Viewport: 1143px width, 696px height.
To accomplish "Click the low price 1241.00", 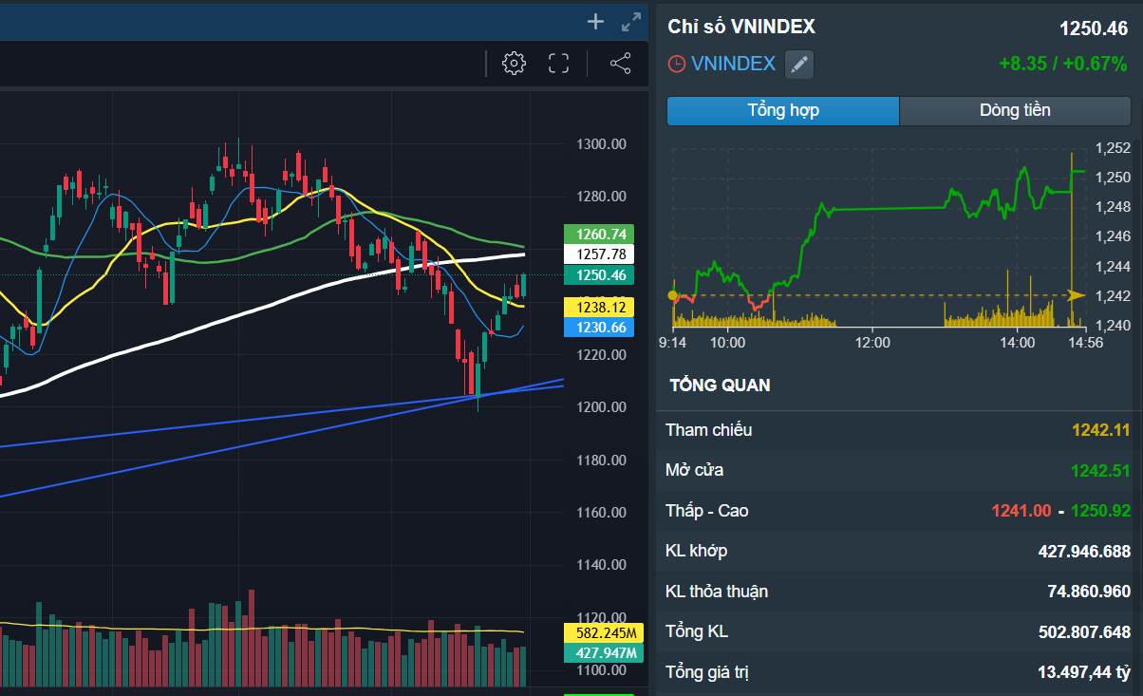I will pos(1021,511).
